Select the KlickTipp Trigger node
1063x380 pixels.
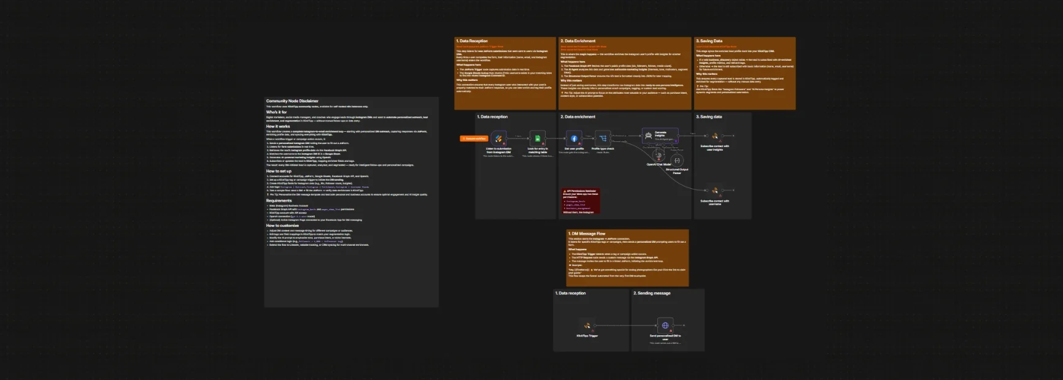(x=587, y=325)
